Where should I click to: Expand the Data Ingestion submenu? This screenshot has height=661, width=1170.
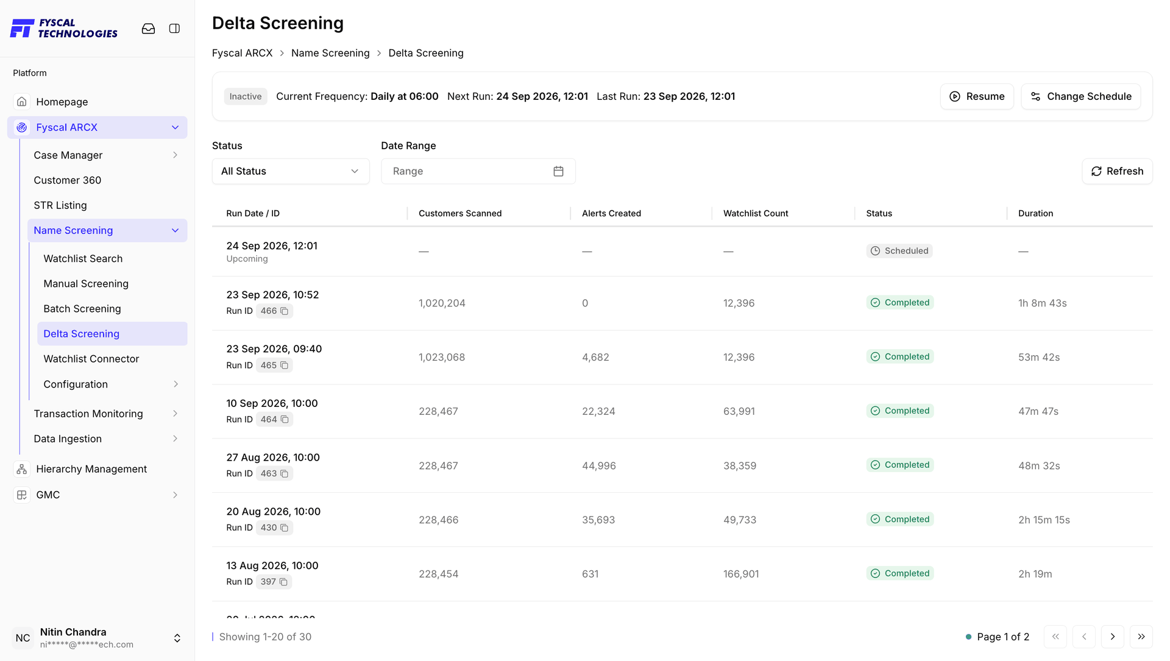(175, 439)
